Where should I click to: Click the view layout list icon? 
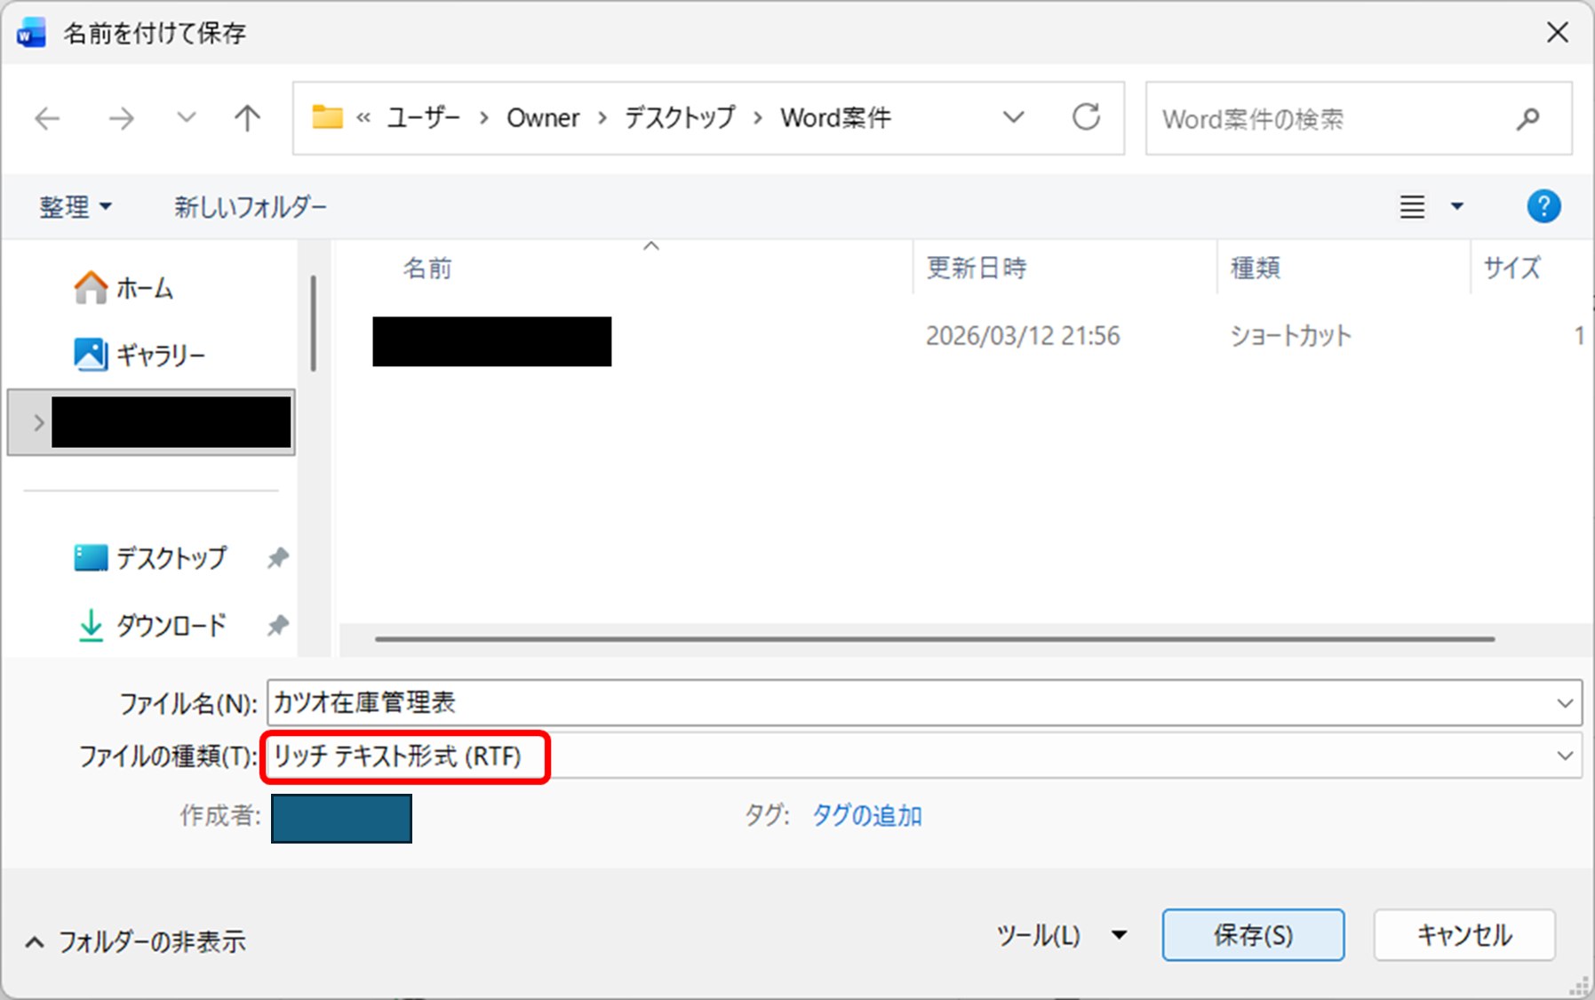pos(1412,207)
